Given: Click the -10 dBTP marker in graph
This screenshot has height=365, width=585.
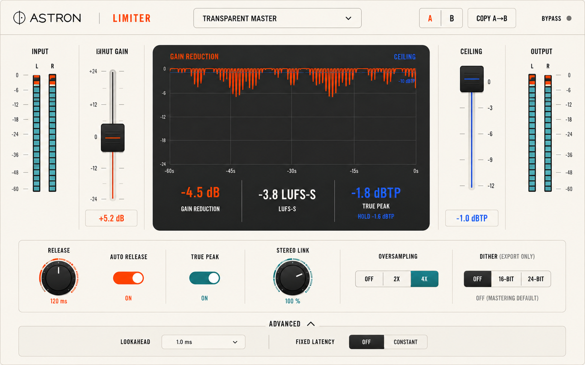Looking at the screenshot, I should (407, 81).
